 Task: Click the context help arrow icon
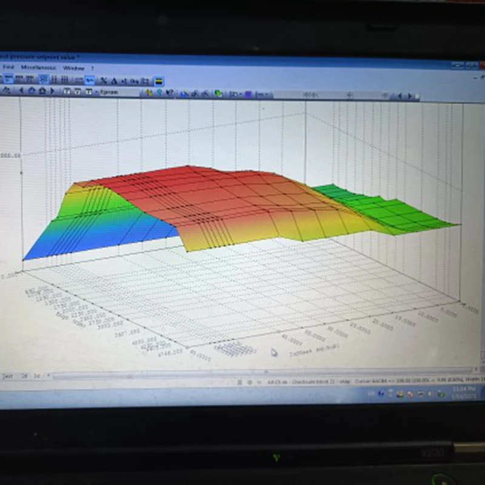pos(170,93)
